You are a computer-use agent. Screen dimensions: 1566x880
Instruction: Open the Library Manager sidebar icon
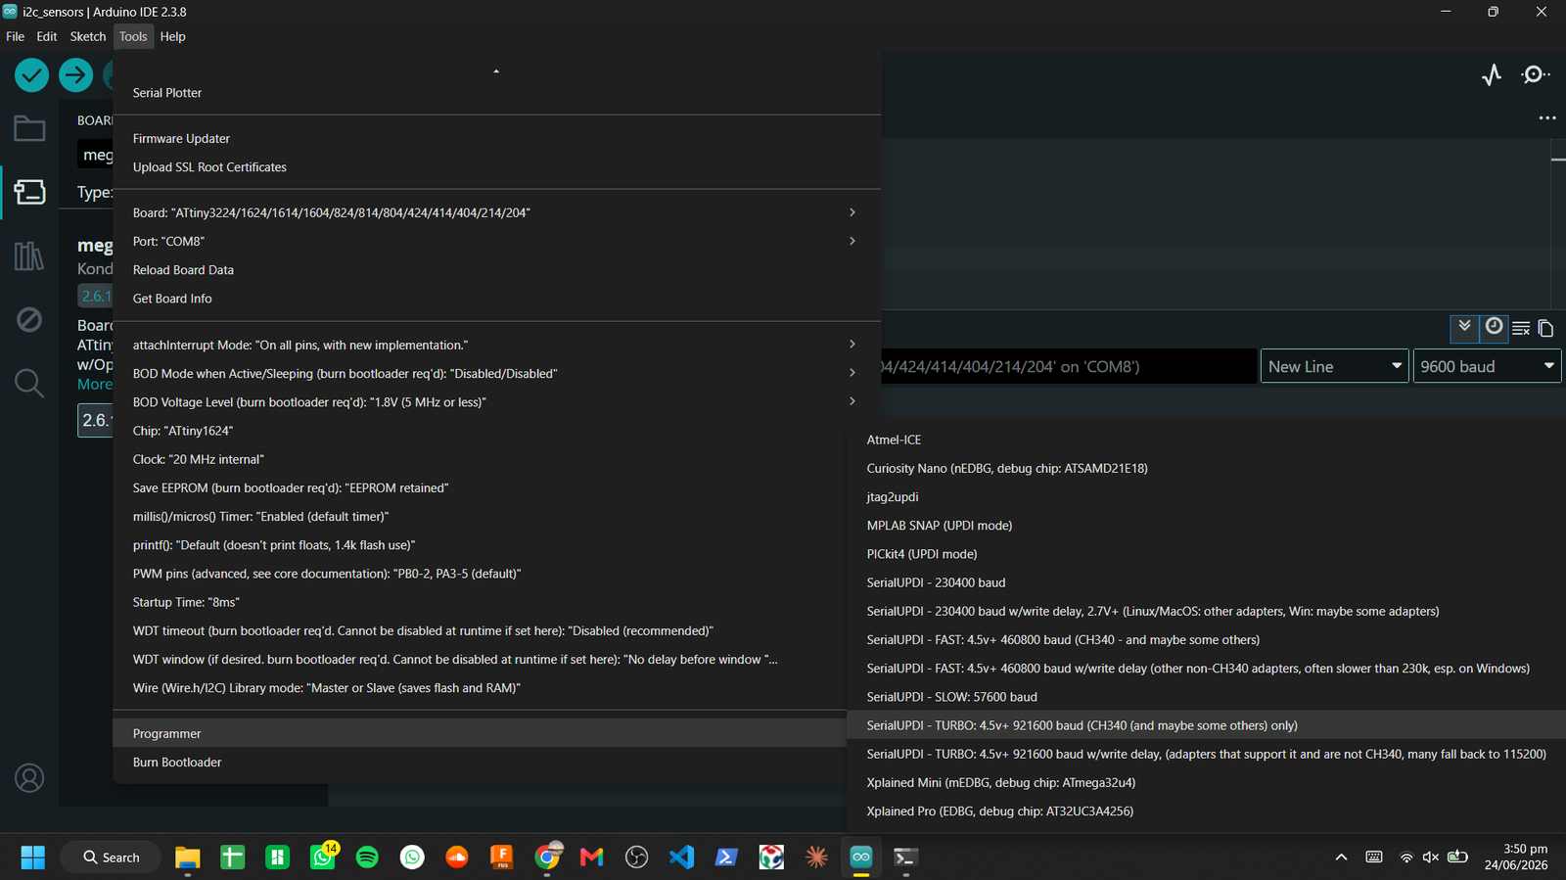29,256
